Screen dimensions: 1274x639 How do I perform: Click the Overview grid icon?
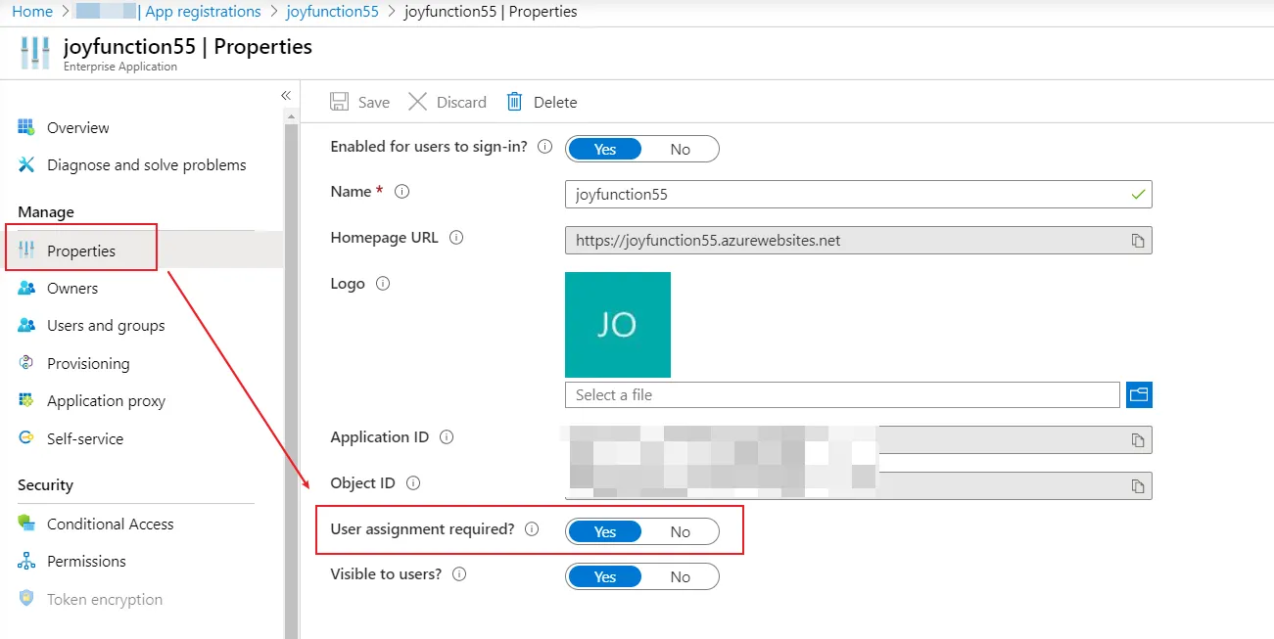(x=26, y=127)
